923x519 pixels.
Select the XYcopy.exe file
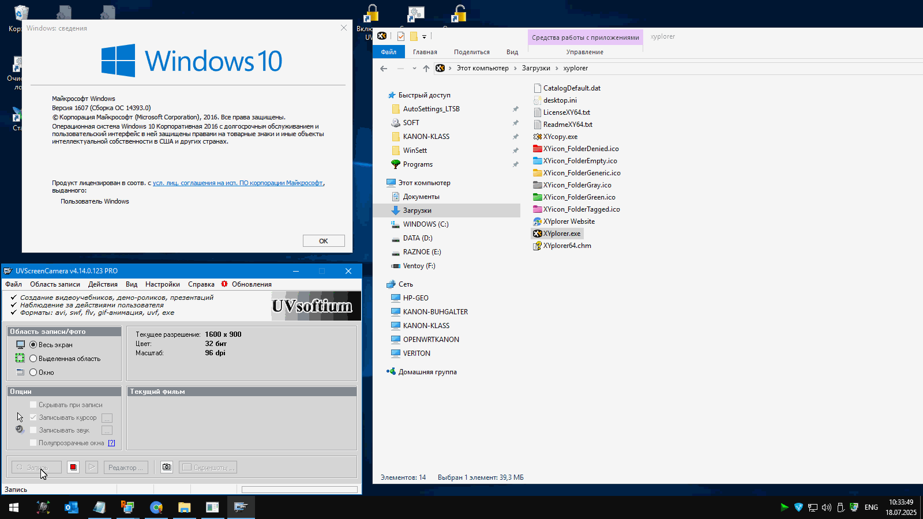pos(555,137)
